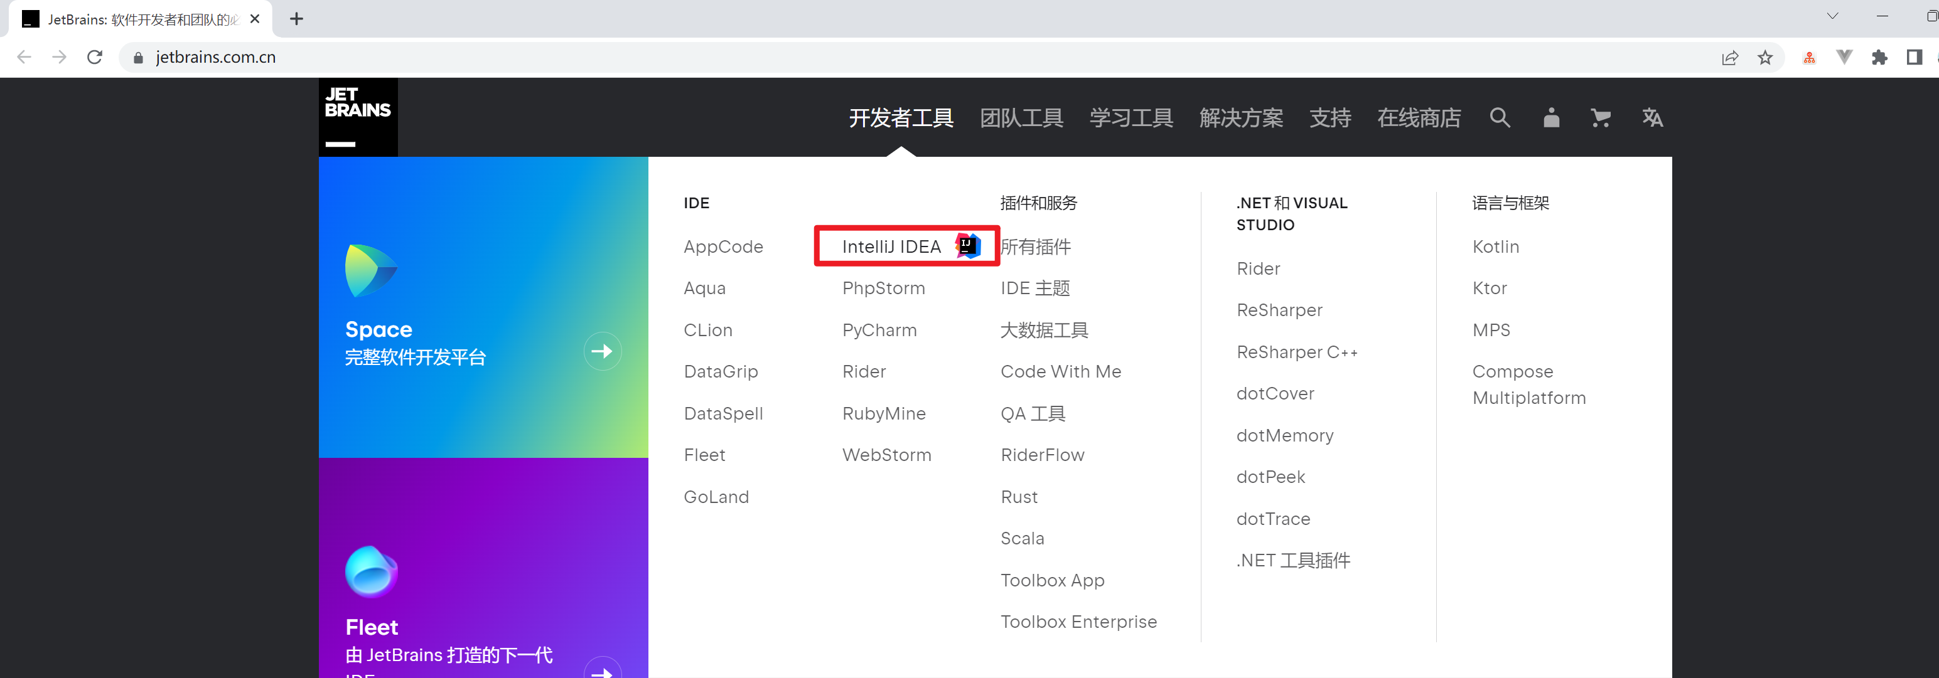
Task: Open the .NET 工具插件 link
Action: pyautogui.click(x=1293, y=560)
